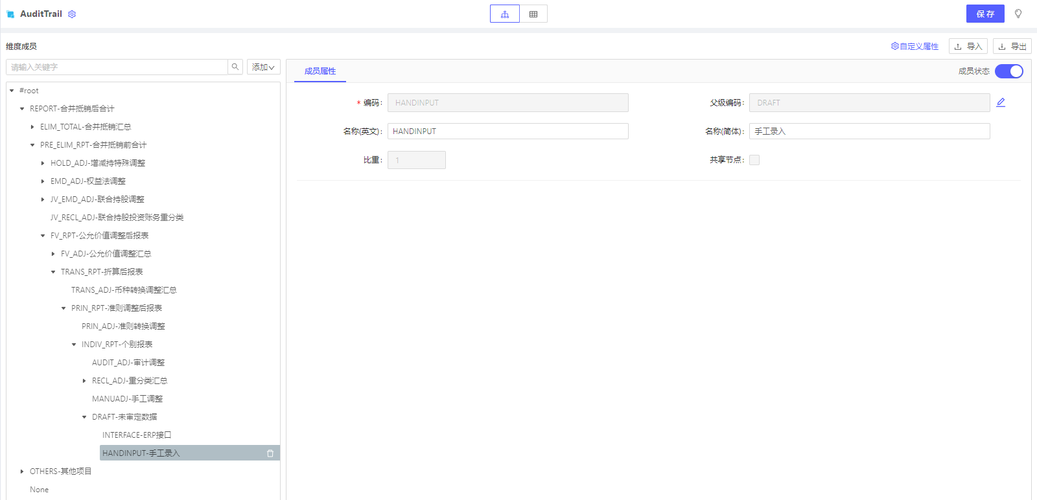Click the settings gear beside AuditTrail

point(72,14)
